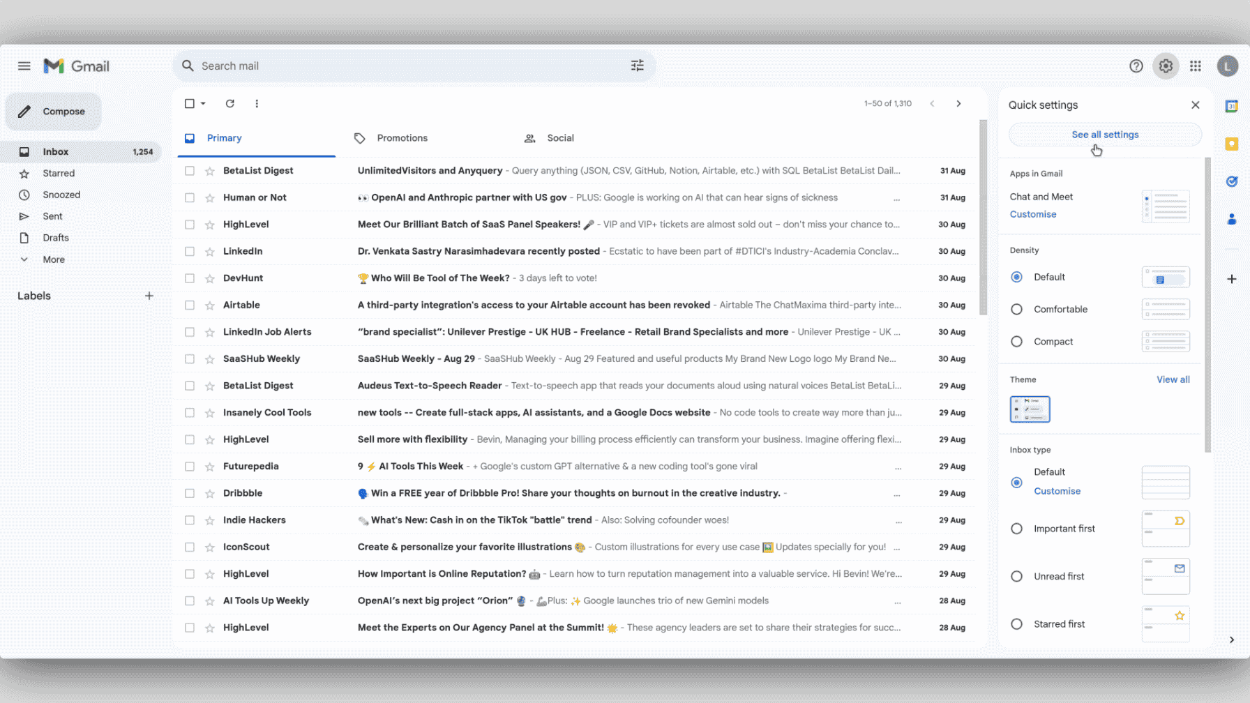Click the Settings gear icon

coord(1166,66)
